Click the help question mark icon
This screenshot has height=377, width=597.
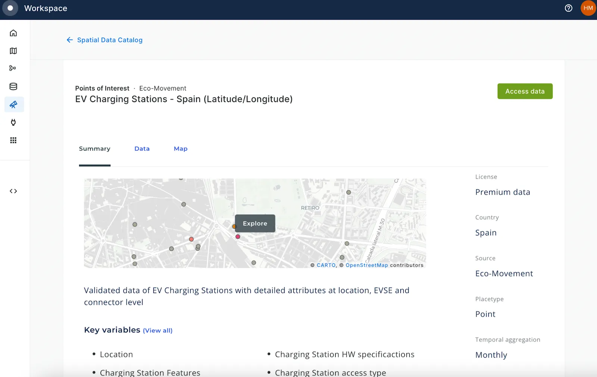[568, 8]
